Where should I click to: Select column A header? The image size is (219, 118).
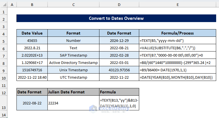(12, 5)
